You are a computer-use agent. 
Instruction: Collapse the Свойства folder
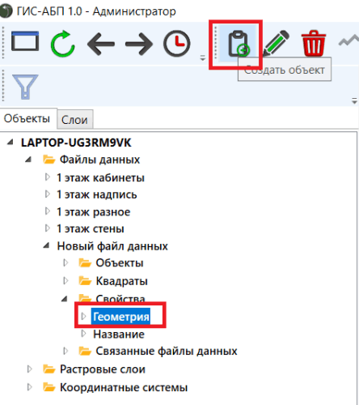(65, 299)
